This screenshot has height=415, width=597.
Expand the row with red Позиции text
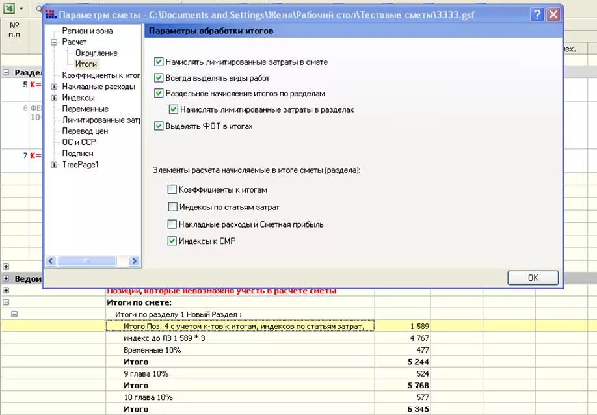pyautogui.click(x=6, y=291)
